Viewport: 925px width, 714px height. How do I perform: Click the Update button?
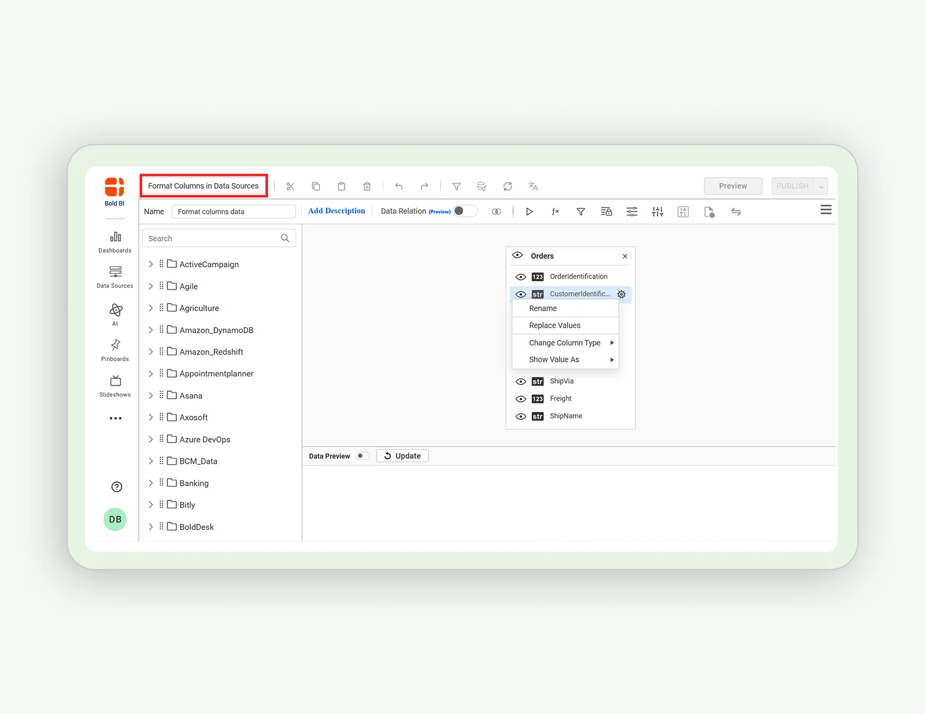[x=402, y=456]
